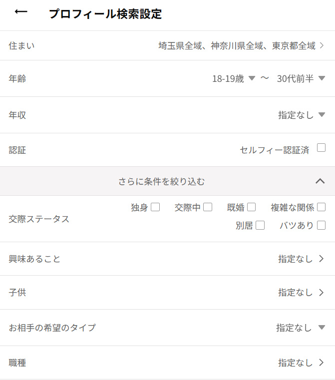
Task: Open minimum age dropdown 18-19歳
Action: [234, 78]
